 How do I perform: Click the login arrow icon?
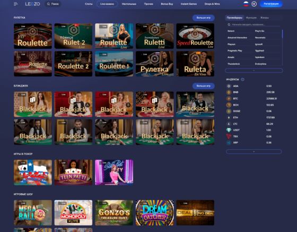click(254, 4)
